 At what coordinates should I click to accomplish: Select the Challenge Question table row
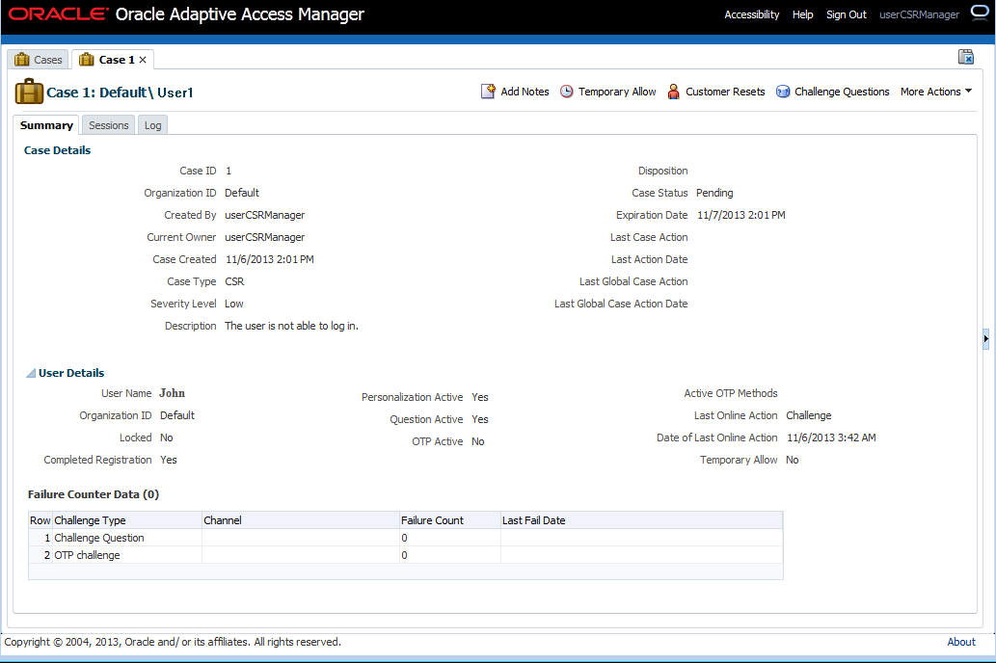(x=405, y=538)
